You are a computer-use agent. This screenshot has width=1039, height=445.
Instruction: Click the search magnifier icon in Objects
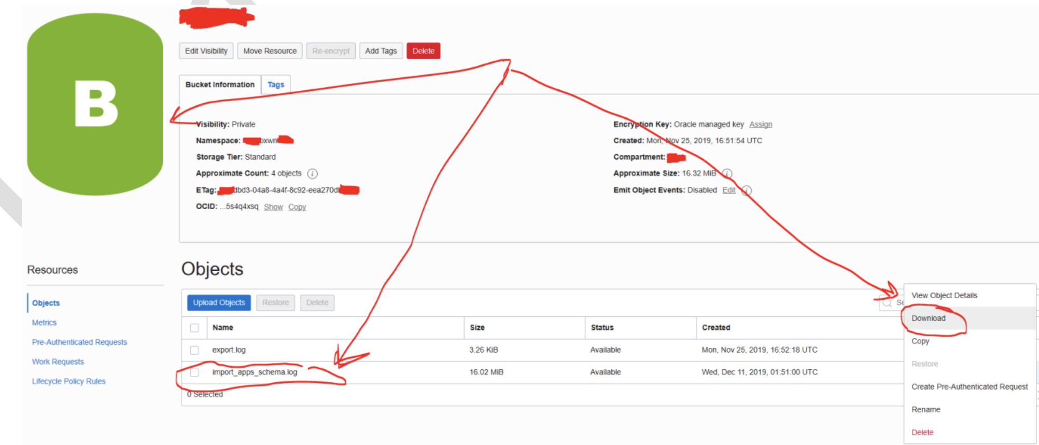point(887,303)
